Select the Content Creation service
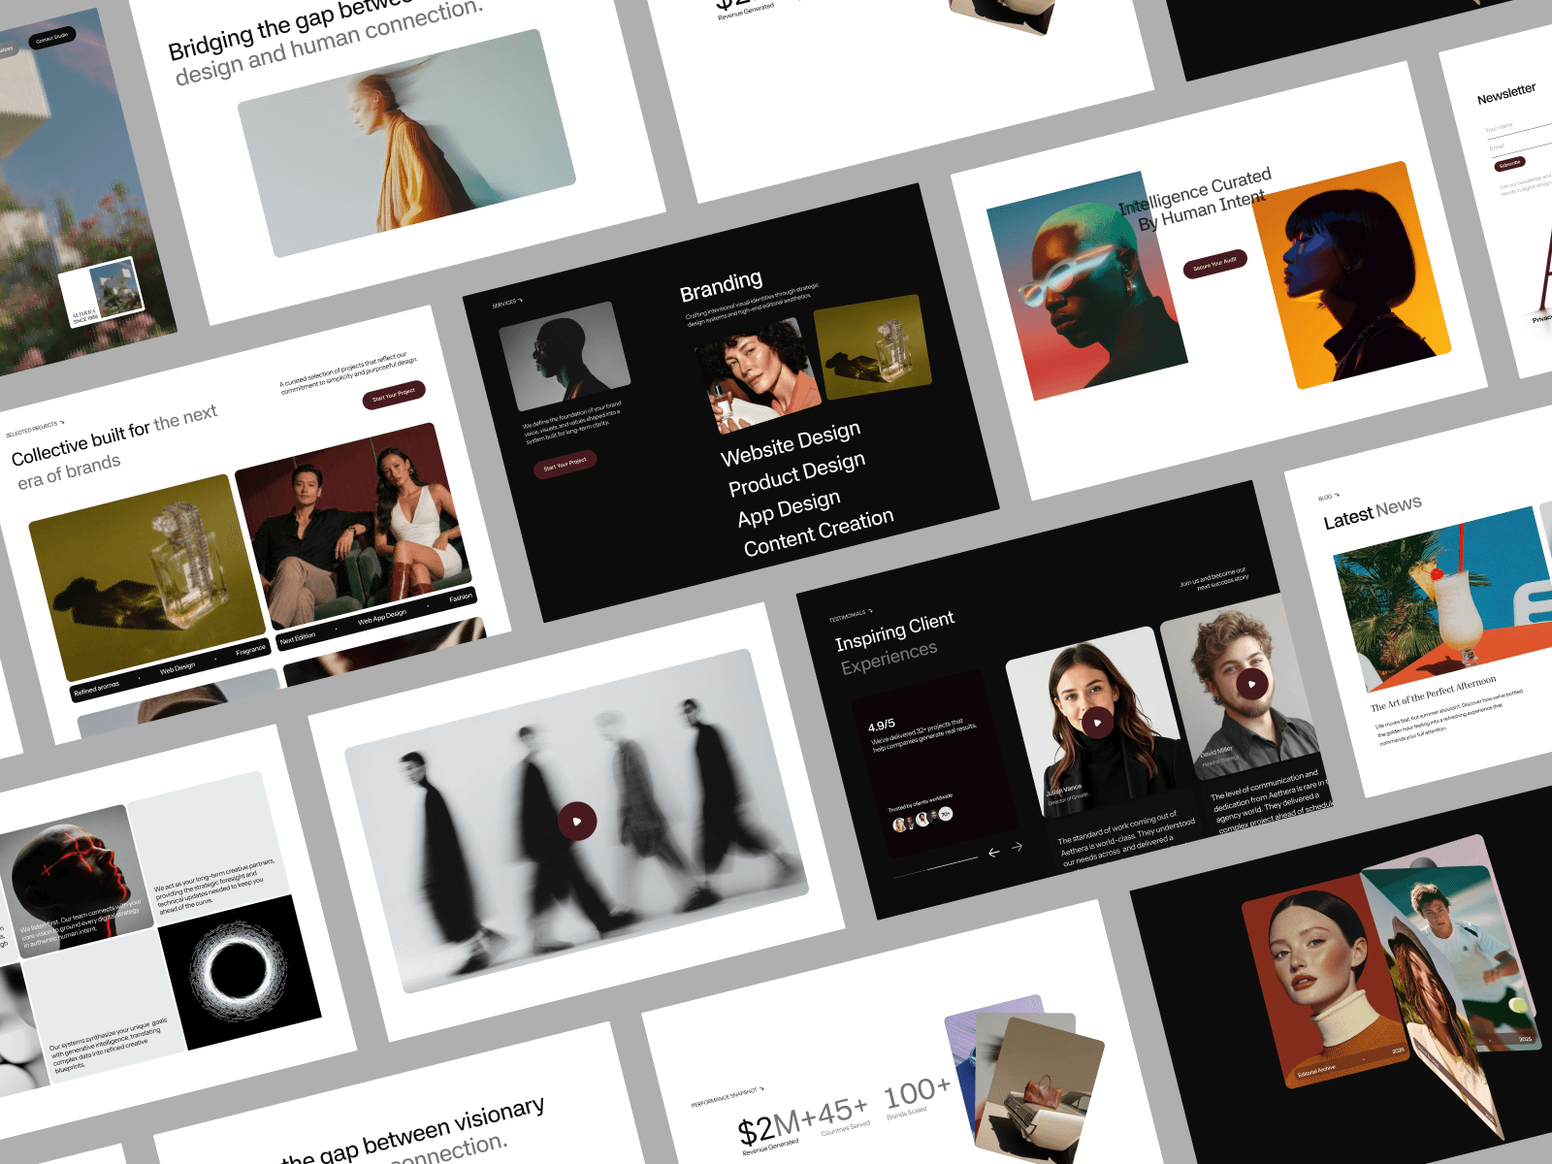The image size is (1552, 1164). (819, 532)
